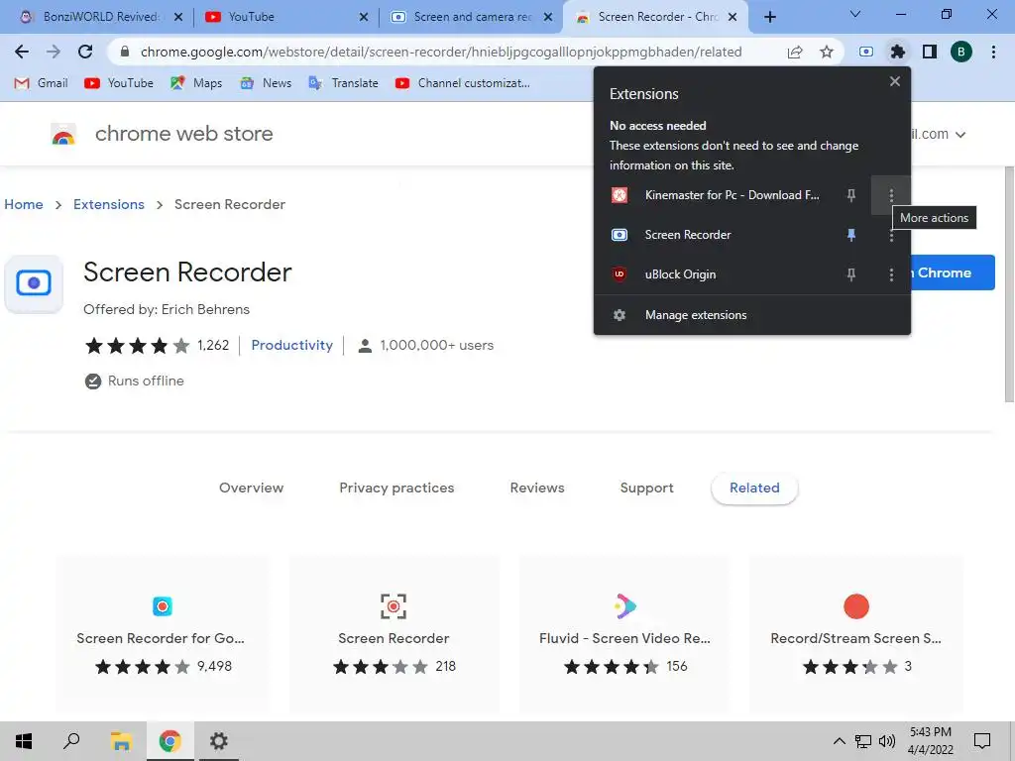Open a new browser tab
The height and width of the screenshot is (761, 1015).
click(769, 17)
